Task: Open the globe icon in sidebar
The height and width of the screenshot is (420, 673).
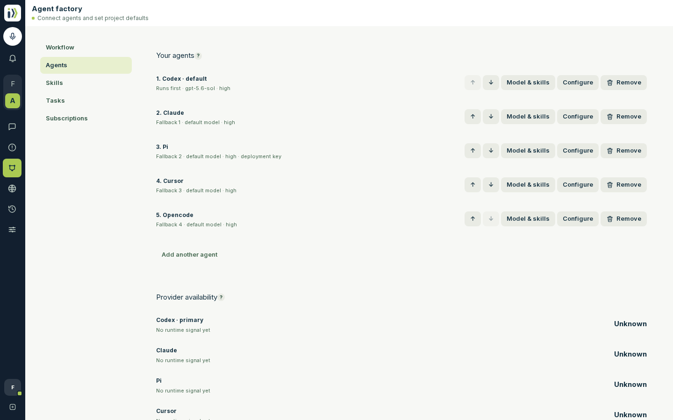Action: pyautogui.click(x=12, y=189)
